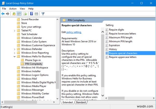Click description pane scroll up arrow
Viewport: 156px width, 109px height.
click(103, 32)
